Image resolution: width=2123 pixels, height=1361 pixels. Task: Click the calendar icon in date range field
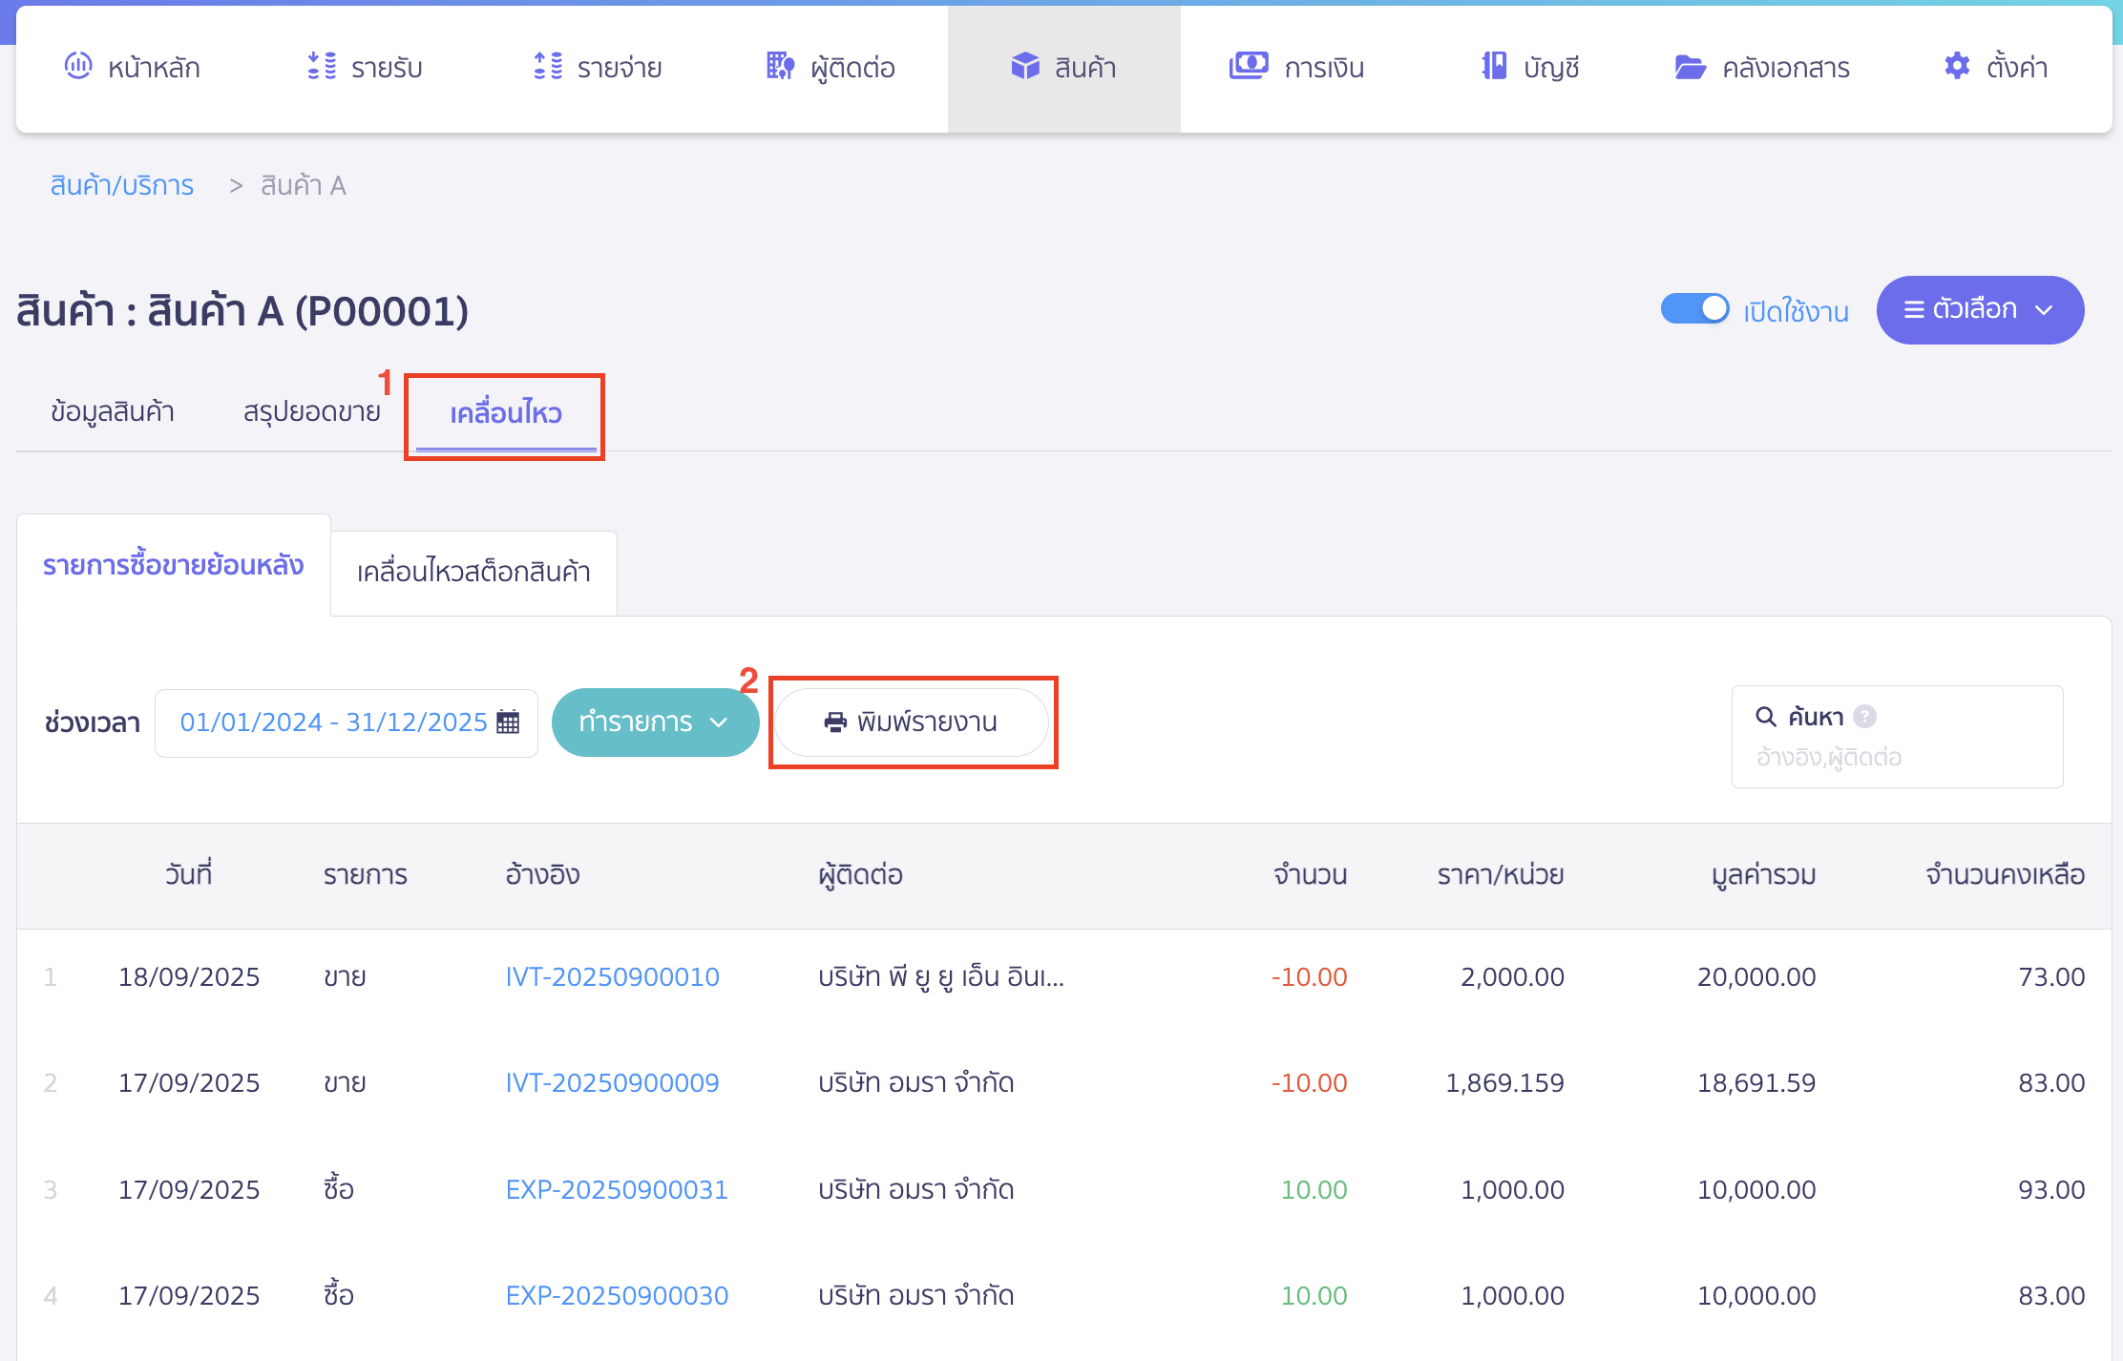[509, 722]
